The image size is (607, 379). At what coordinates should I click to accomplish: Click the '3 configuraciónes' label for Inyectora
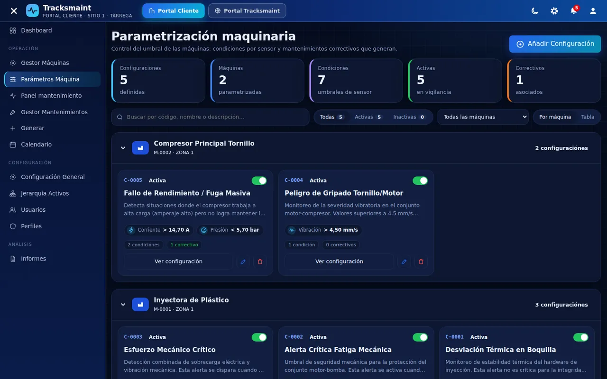pos(561,305)
